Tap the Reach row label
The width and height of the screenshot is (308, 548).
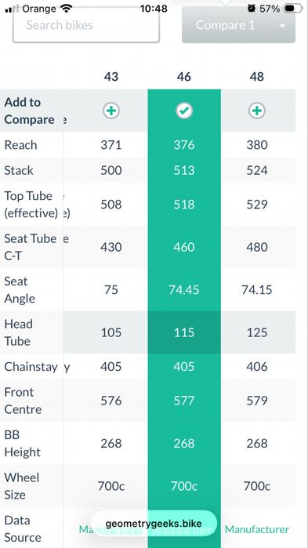point(20,145)
